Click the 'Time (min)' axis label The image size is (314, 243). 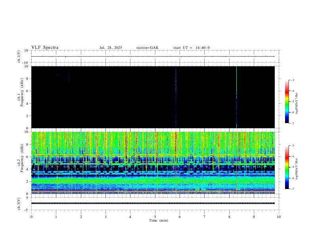159,220
